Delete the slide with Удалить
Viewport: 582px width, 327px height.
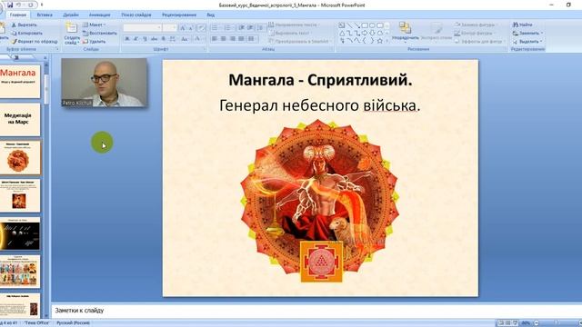95,42
